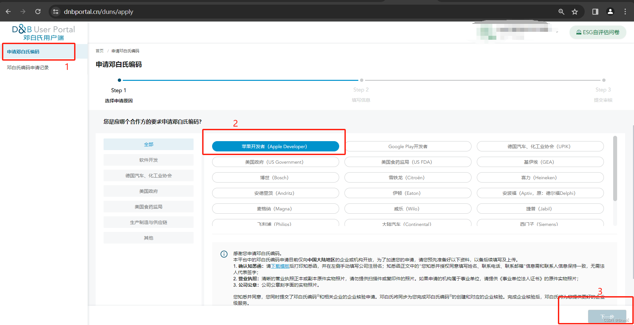634x325 pixels.
Task: Choose 飞利浦 (Philips) option
Action: tap(276, 223)
